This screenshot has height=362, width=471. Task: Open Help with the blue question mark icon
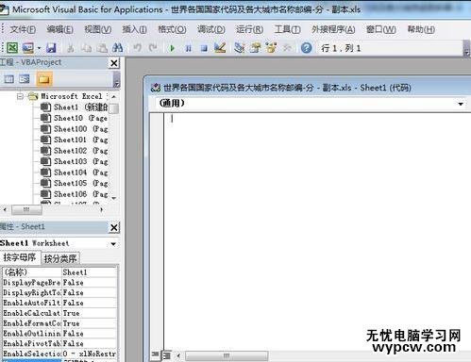(306, 48)
